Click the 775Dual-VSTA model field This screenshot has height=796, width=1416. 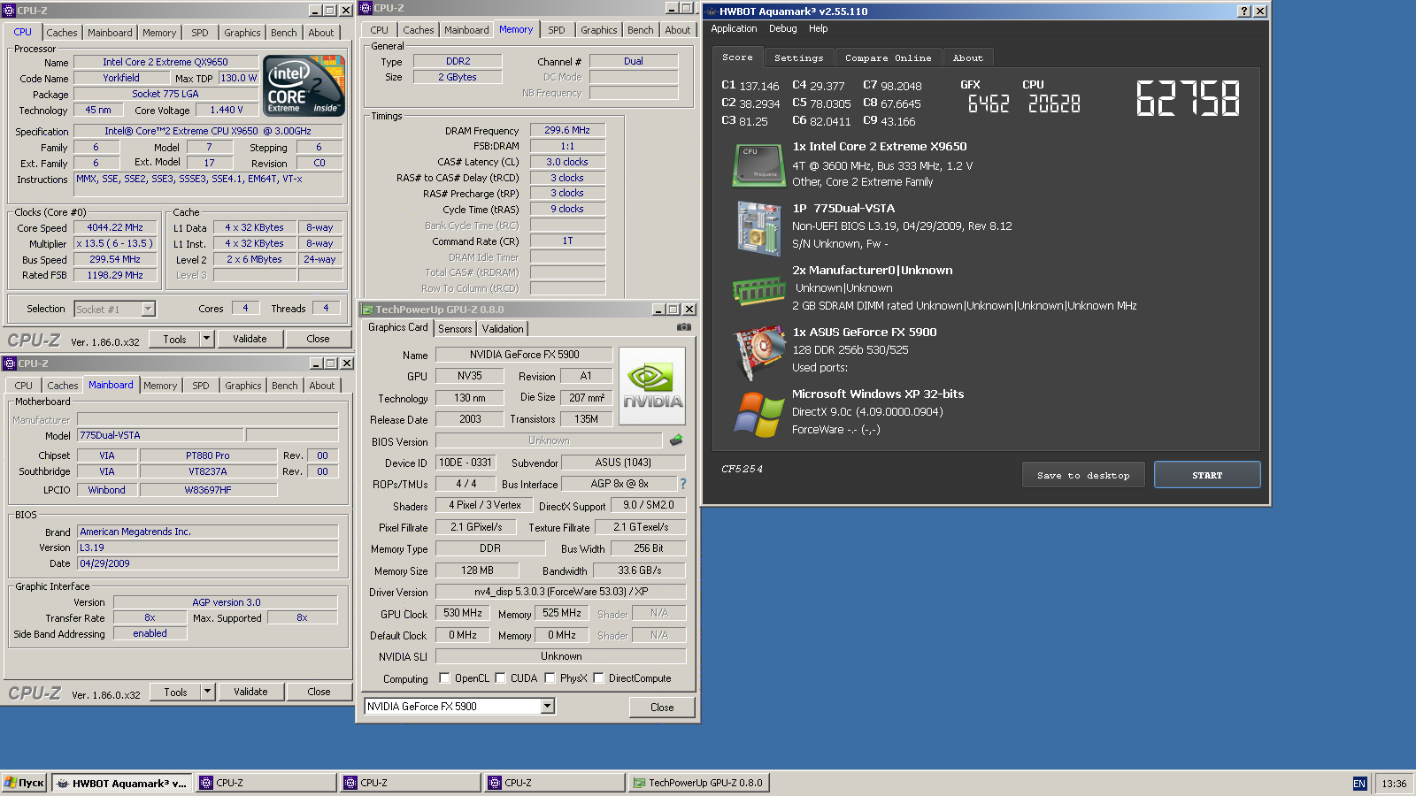(x=160, y=435)
